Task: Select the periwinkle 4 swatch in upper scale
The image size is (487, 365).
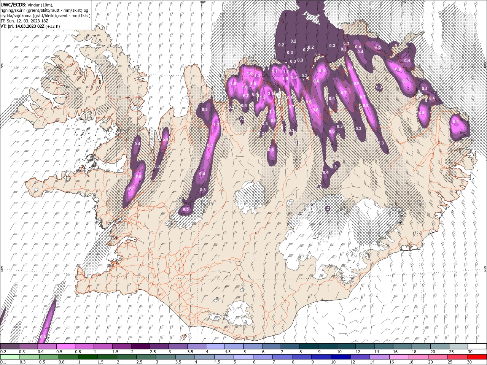Action: [215, 346]
